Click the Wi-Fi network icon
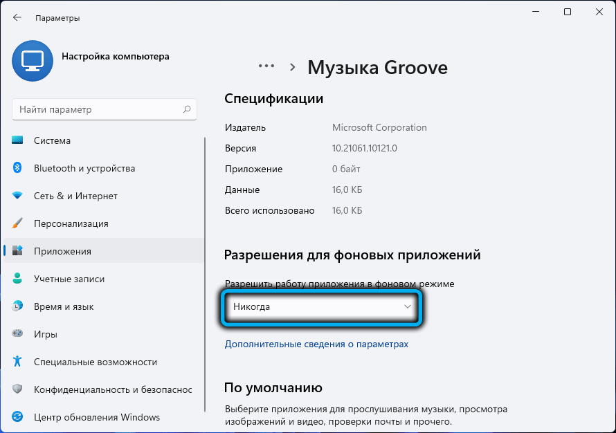Viewport: 616px width, 433px height. (x=17, y=196)
